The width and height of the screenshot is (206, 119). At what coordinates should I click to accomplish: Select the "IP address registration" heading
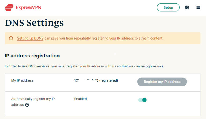click(x=32, y=56)
